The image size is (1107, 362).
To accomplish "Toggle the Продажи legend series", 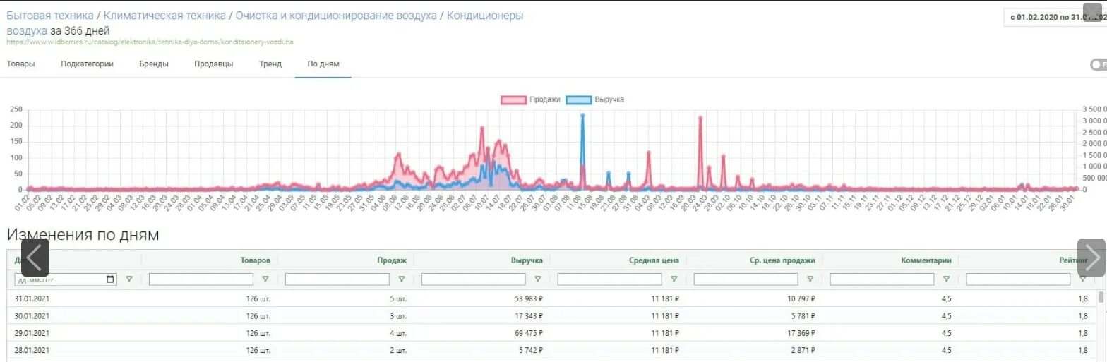I will click(x=531, y=99).
